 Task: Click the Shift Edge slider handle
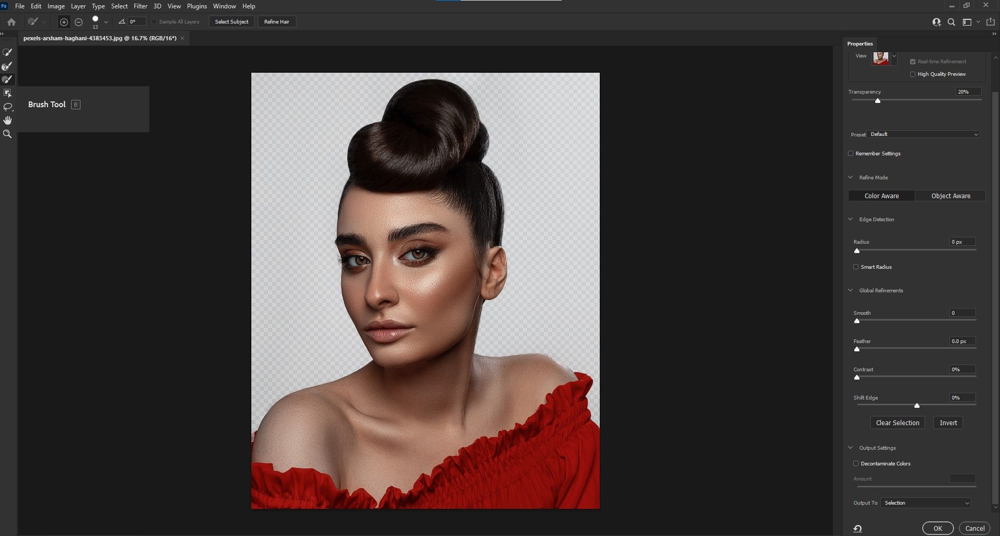coord(917,405)
